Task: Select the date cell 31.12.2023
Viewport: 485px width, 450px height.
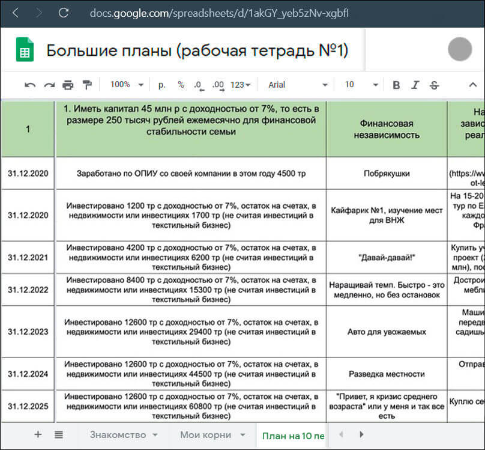Action: (28, 332)
